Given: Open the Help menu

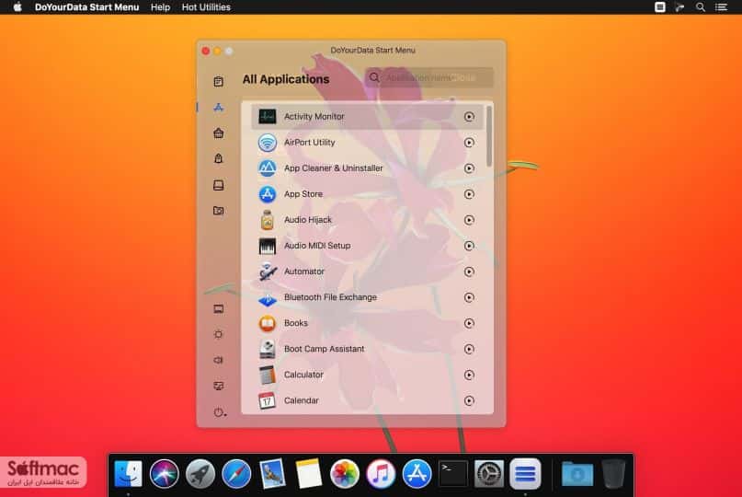Looking at the screenshot, I should point(160,7).
